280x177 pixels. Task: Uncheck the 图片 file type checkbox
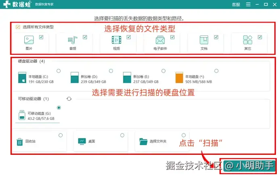click(x=41, y=37)
